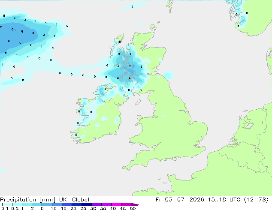The image size is (272, 210).
Task: Choose the 25–30 mm dark navy legend box
Action: tap(87, 204)
